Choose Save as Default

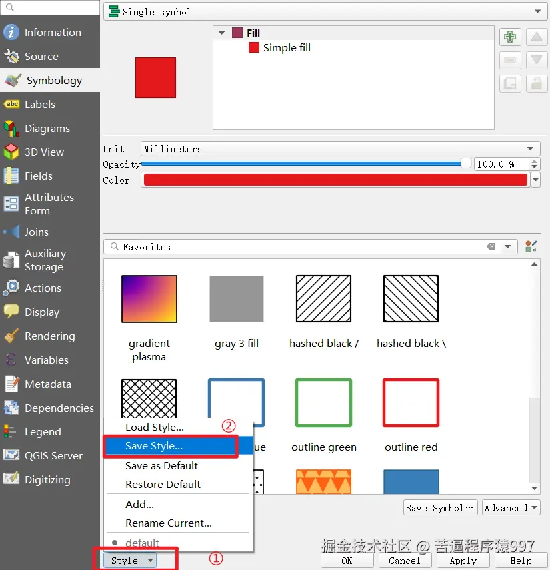(178, 465)
